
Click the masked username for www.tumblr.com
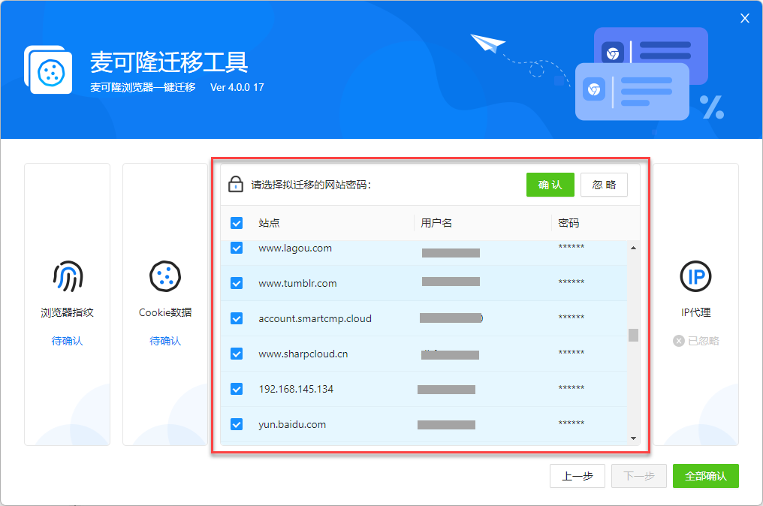pyautogui.click(x=451, y=282)
